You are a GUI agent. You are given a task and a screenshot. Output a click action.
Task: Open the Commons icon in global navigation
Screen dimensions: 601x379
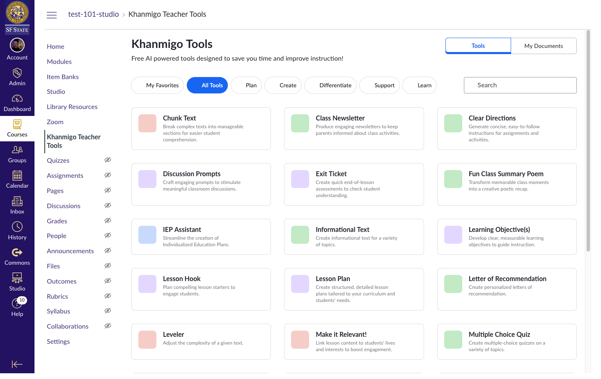[17, 252]
